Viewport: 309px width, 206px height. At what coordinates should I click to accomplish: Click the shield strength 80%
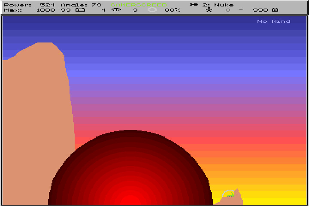[173, 10]
